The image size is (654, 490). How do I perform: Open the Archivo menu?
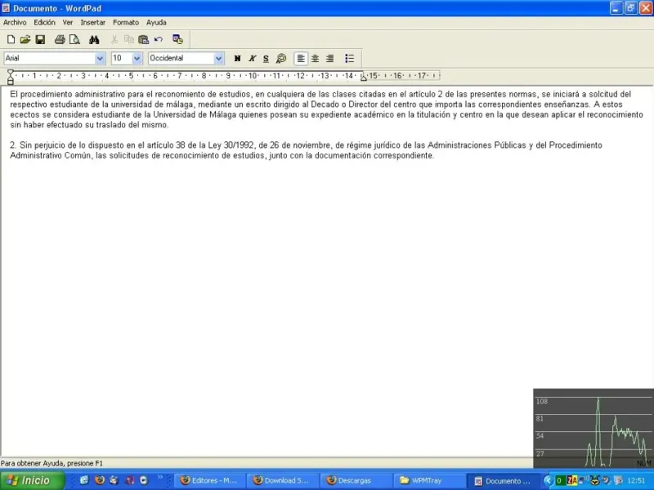click(15, 23)
